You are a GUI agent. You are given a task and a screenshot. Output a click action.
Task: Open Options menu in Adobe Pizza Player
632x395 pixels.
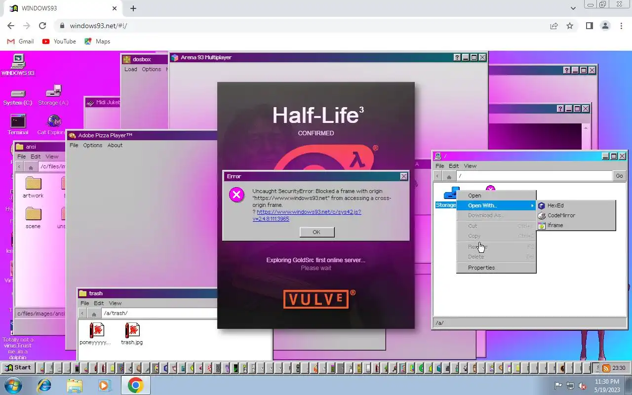[92, 145]
